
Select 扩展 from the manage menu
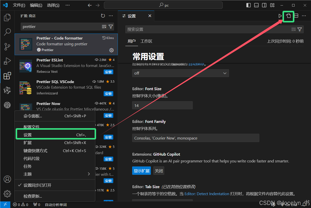pyautogui.click(x=55, y=143)
